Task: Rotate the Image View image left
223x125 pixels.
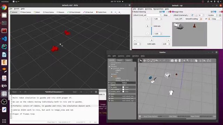Action: coord(201,19)
